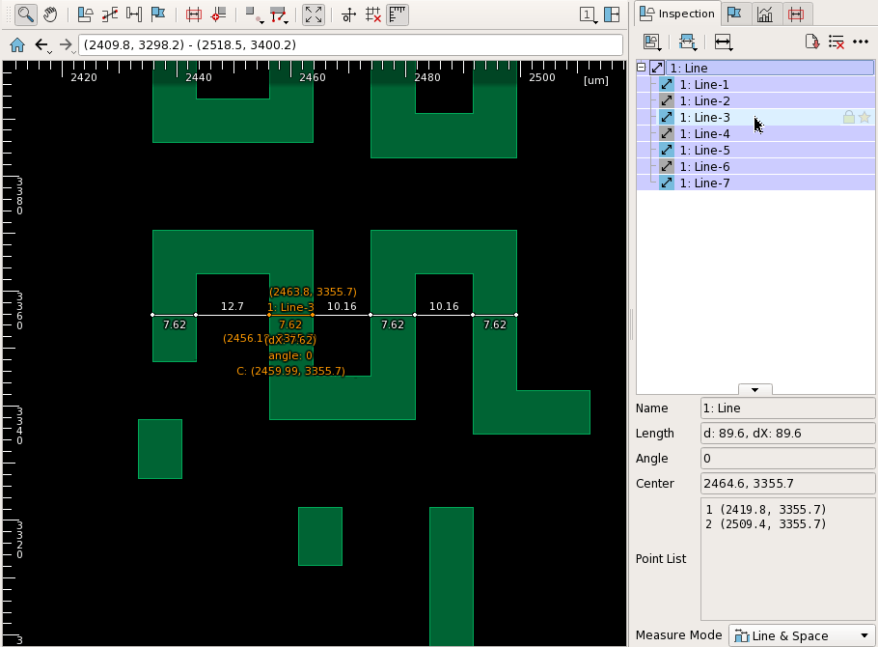878x647 pixels.
Task: Open inspection panel layout dropdown icon
Action: (x=652, y=42)
